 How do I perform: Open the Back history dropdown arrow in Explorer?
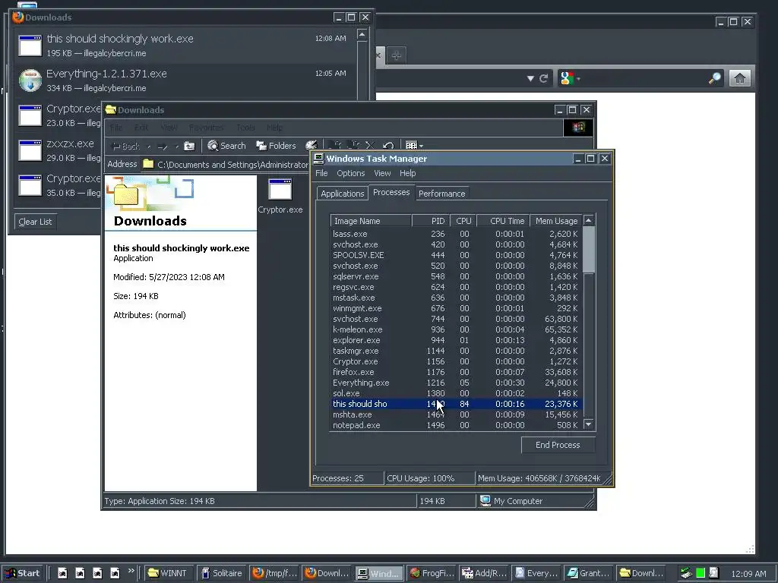click(149, 147)
